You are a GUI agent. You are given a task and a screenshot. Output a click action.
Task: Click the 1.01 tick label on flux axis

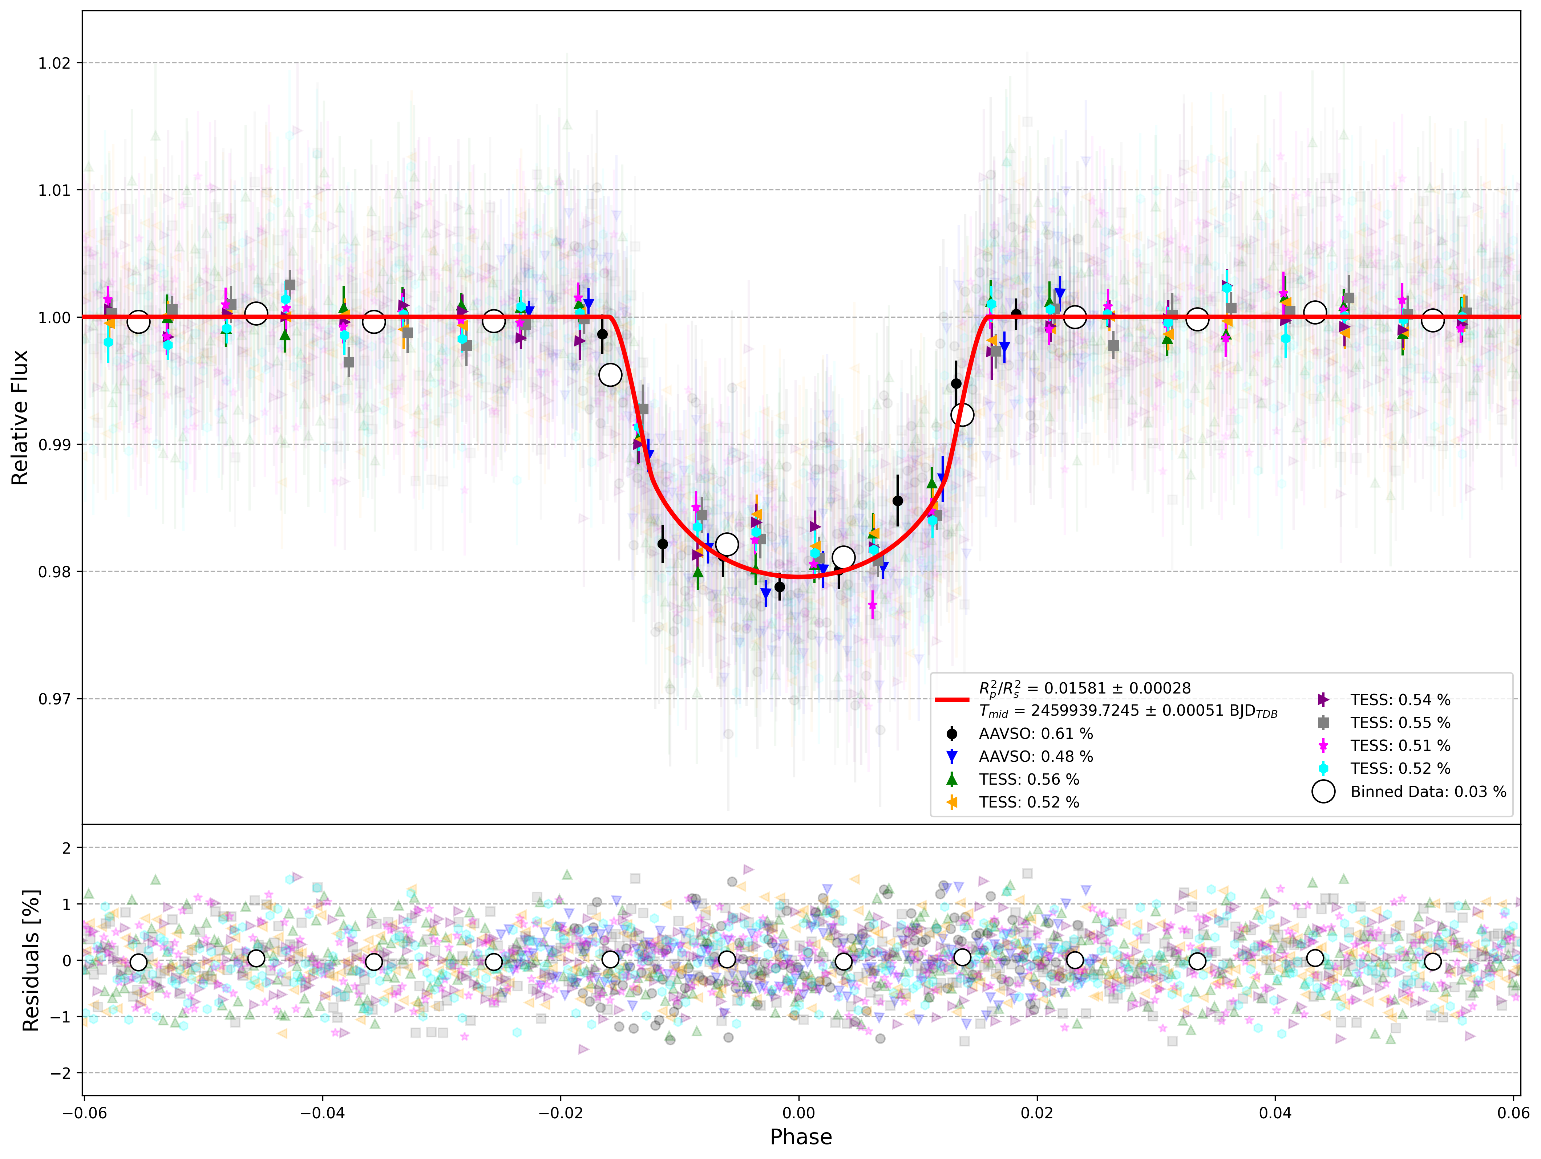[x=54, y=190]
